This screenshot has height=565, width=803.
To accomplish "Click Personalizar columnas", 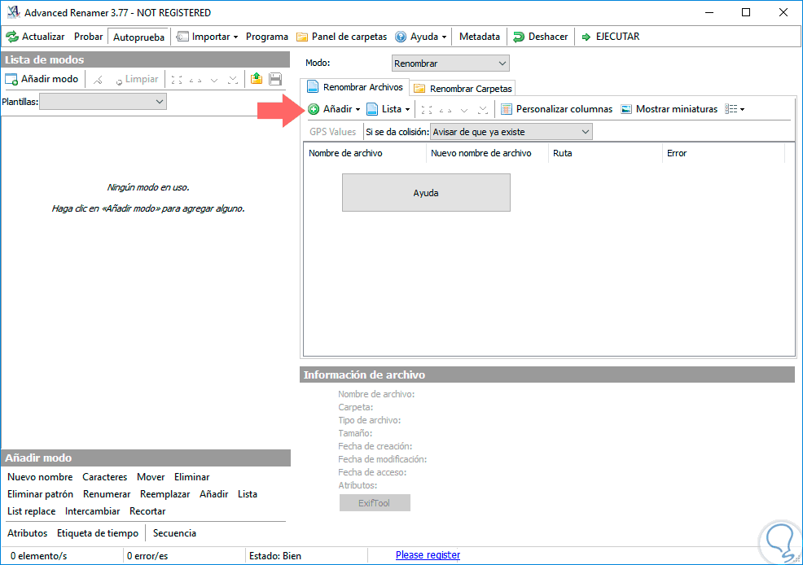I will (557, 109).
